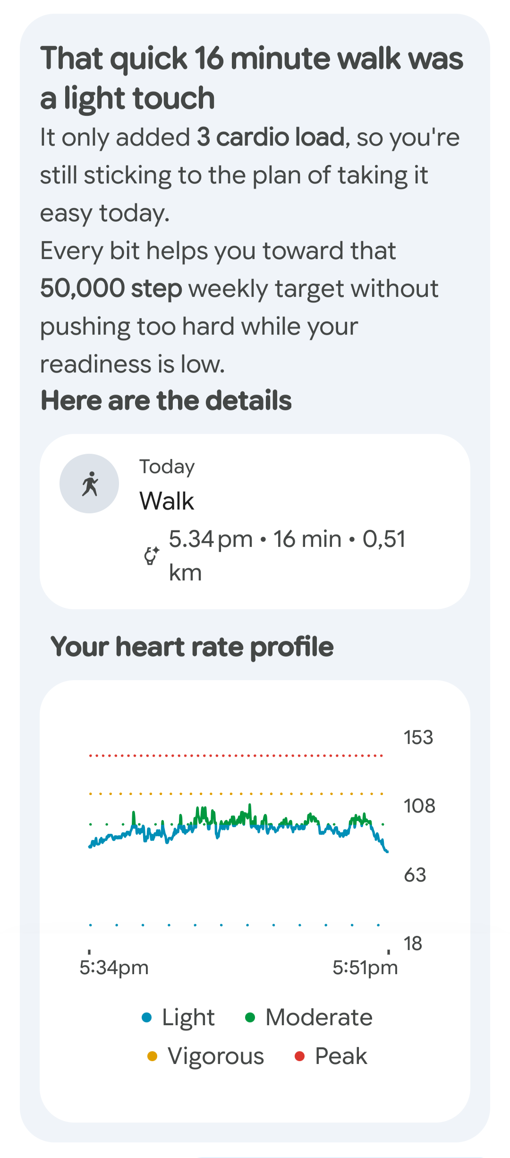Tap the 153 axis label
The width and height of the screenshot is (510, 1158).
[x=418, y=737]
